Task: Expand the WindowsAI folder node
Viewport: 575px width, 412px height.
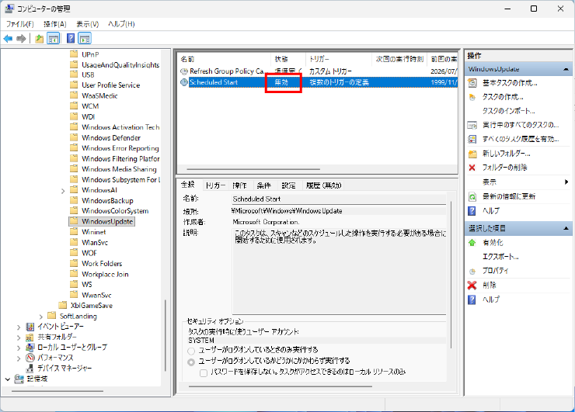Action: [63, 191]
